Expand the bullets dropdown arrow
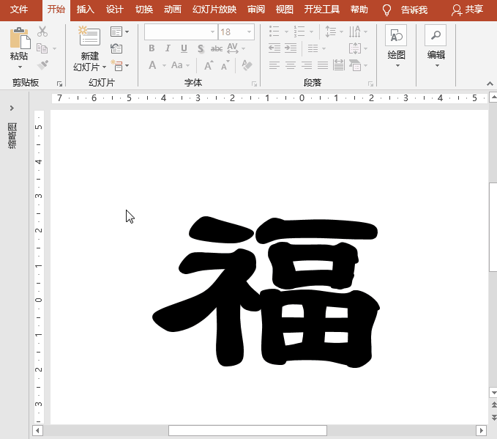 pyautogui.click(x=286, y=32)
